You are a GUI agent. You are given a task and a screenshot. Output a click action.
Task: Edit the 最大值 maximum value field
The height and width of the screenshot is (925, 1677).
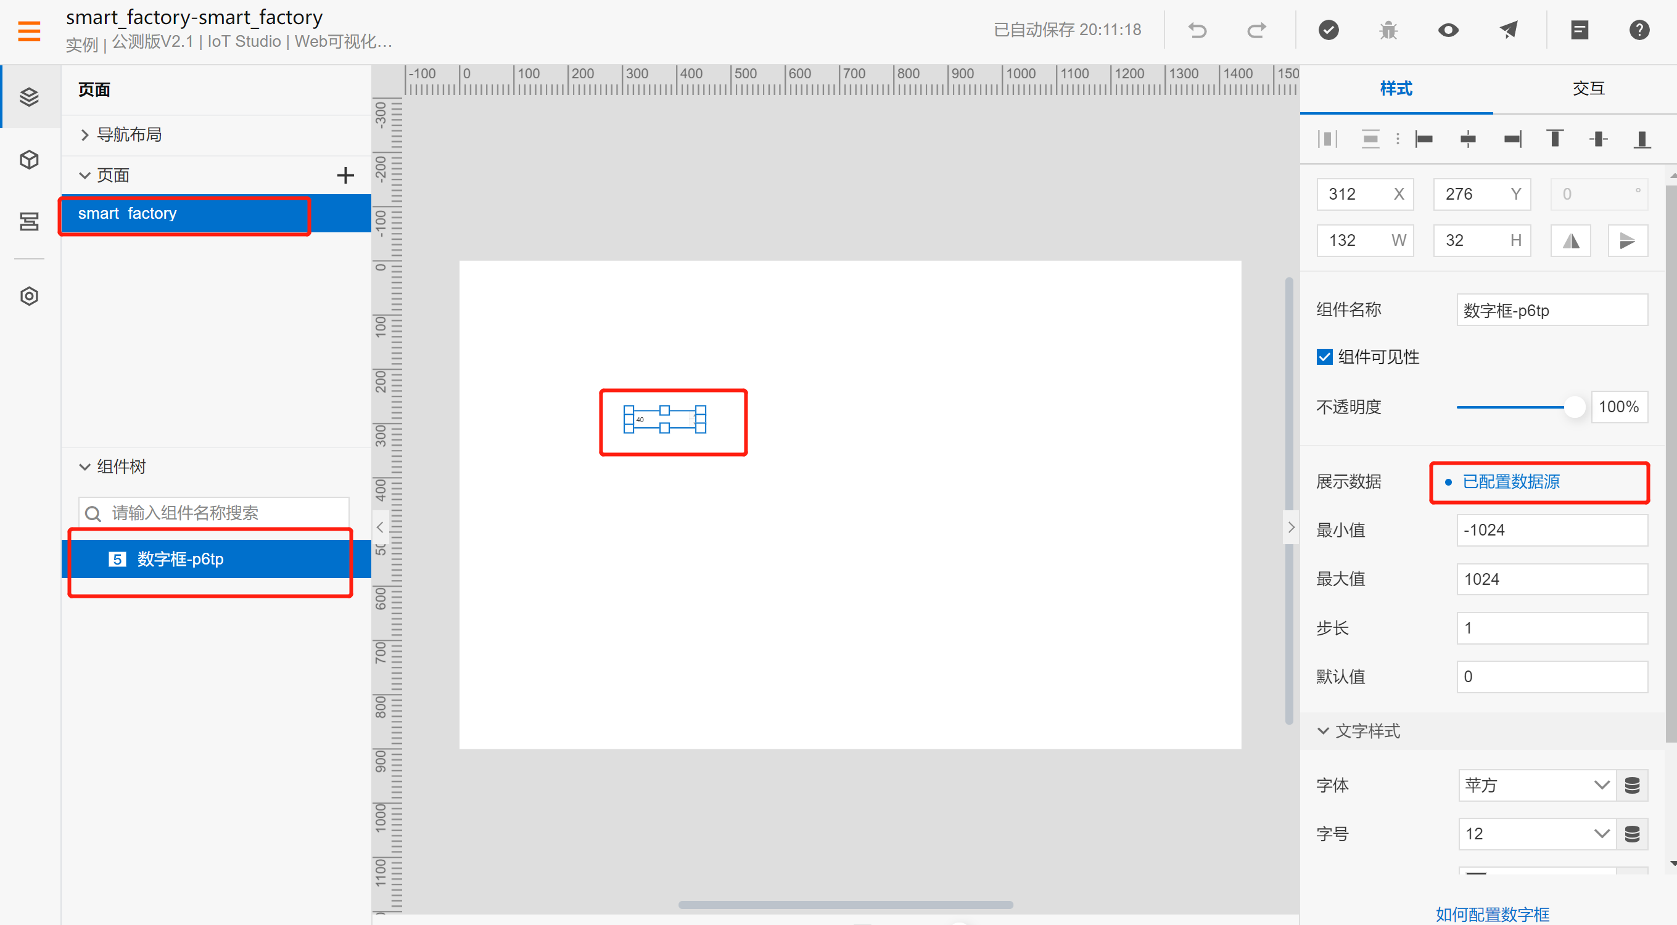1552,579
